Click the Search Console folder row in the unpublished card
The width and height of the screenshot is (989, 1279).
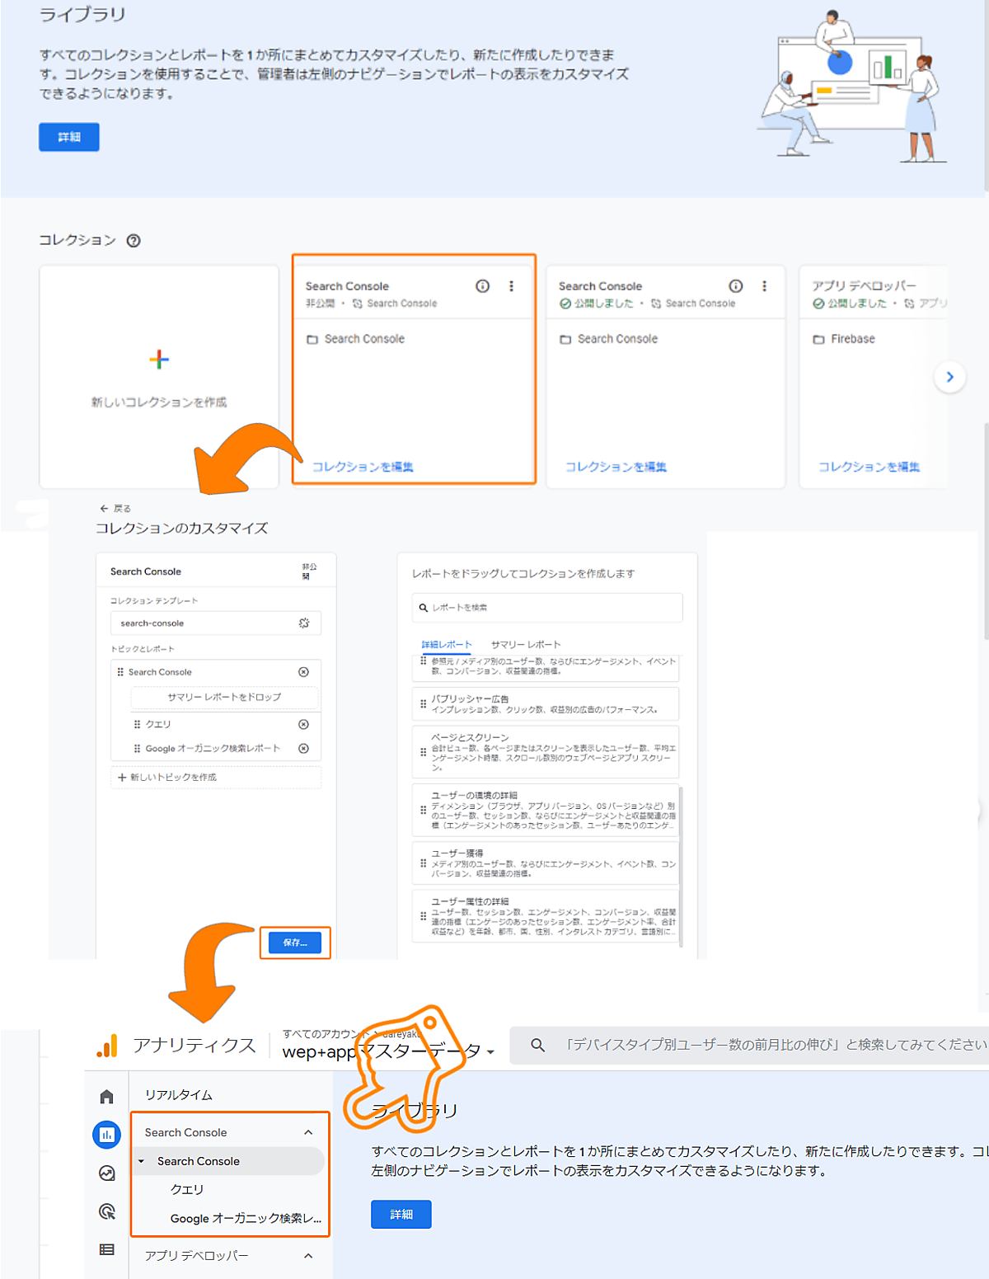(355, 339)
